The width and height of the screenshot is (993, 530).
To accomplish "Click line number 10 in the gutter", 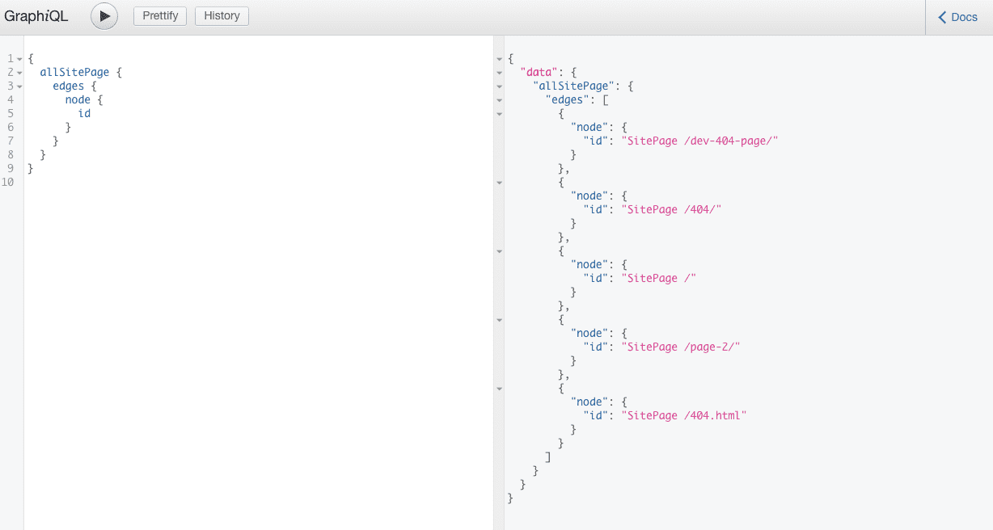I will 8,182.
